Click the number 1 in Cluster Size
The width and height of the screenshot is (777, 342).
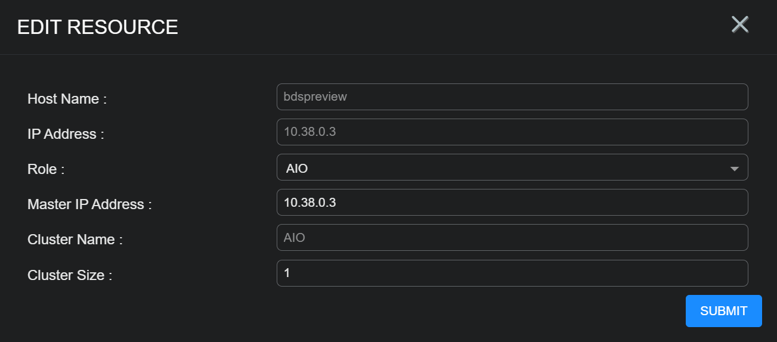(x=287, y=273)
